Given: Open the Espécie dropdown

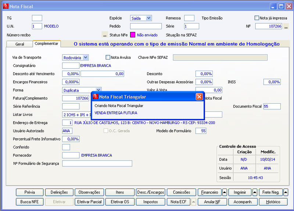Looking at the screenshot, I should [x=148, y=18].
